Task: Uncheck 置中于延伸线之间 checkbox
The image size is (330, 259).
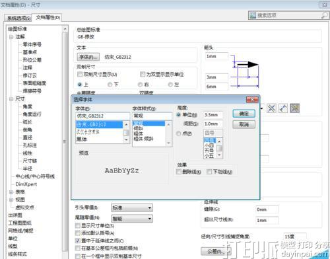Action: (x=77, y=240)
